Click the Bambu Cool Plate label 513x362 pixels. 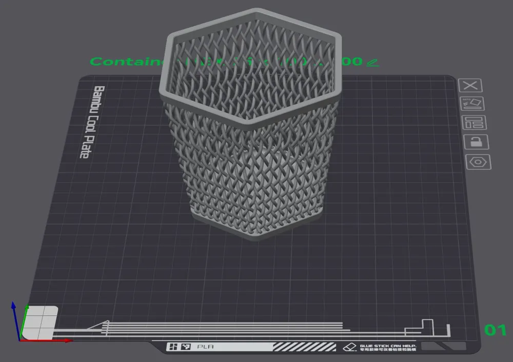tap(92, 122)
